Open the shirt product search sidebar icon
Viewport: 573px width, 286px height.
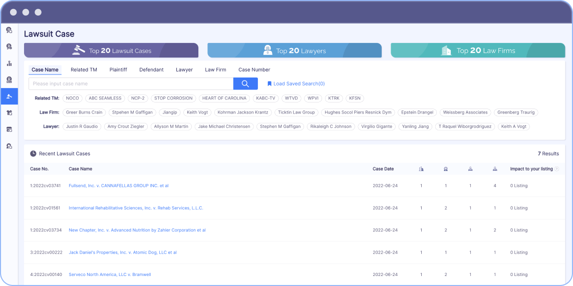[x=9, y=113]
